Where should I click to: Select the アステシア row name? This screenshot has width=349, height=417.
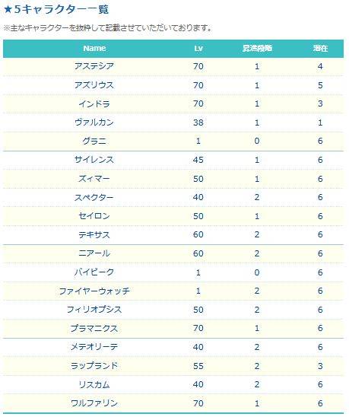(x=94, y=66)
